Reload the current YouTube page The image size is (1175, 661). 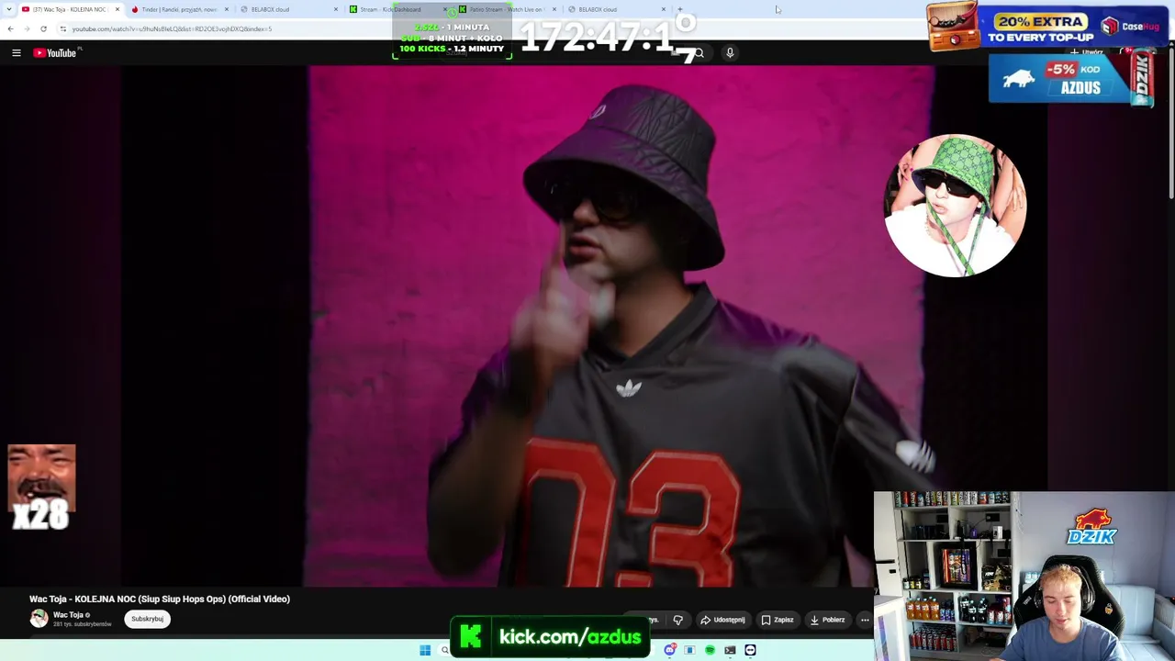coord(43,28)
